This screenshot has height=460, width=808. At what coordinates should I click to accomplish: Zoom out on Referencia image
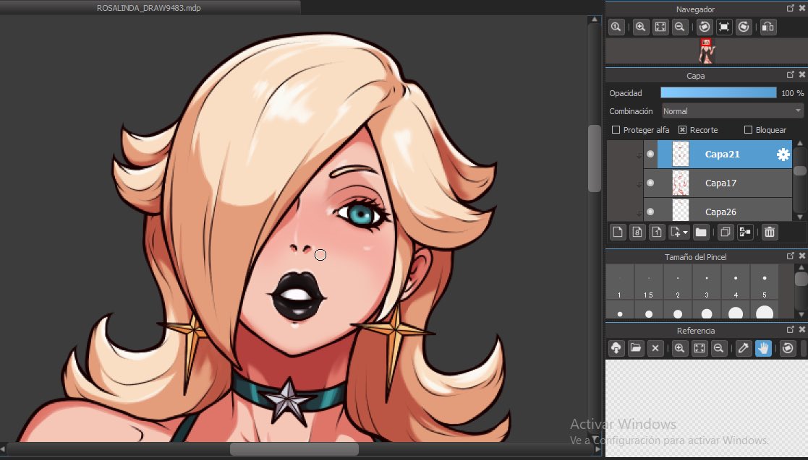tap(719, 348)
